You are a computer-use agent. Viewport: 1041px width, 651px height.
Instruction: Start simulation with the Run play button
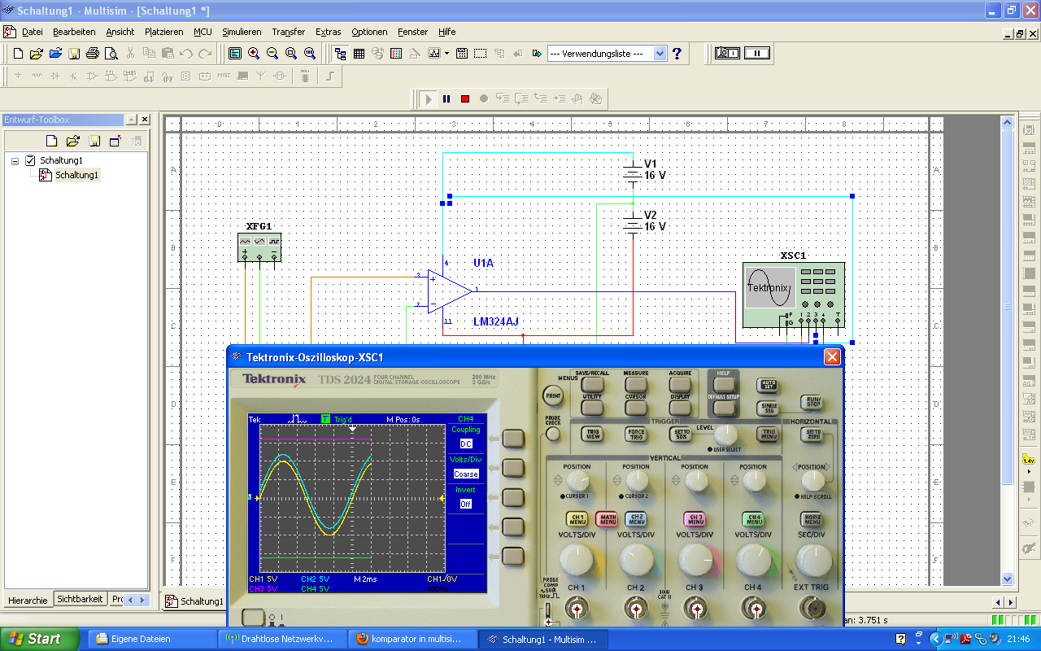tap(428, 98)
